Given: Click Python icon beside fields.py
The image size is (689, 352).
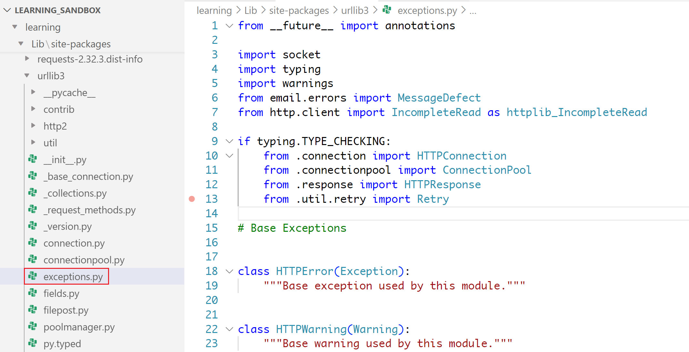Looking at the screenshot, I should 33,293.
